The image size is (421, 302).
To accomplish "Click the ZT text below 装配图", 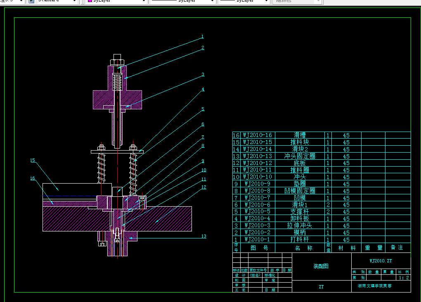I will pyautogui.click(x=321, y=287).
